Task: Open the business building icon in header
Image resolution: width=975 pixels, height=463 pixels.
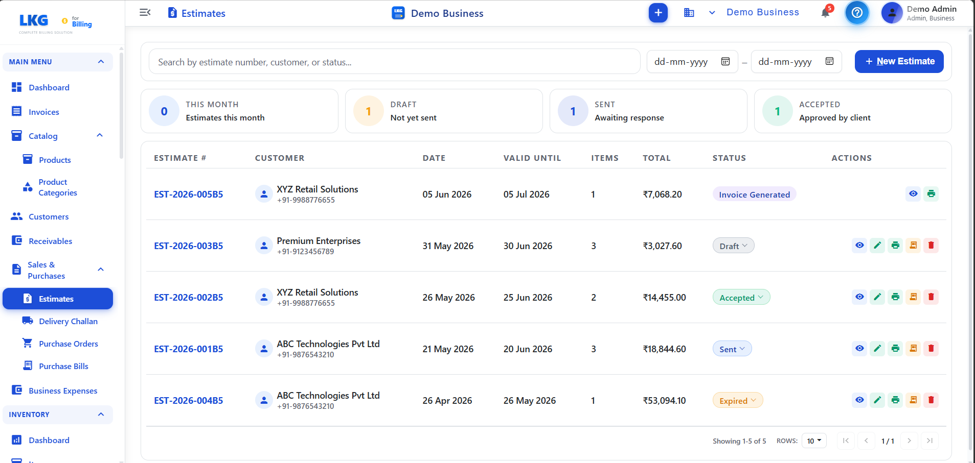Action: [x=689, y=13]
